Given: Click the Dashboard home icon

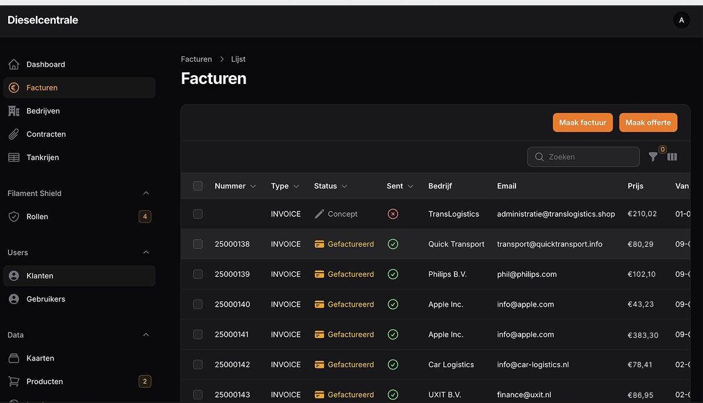Looking at the screenshot, I should coord(14,65).
